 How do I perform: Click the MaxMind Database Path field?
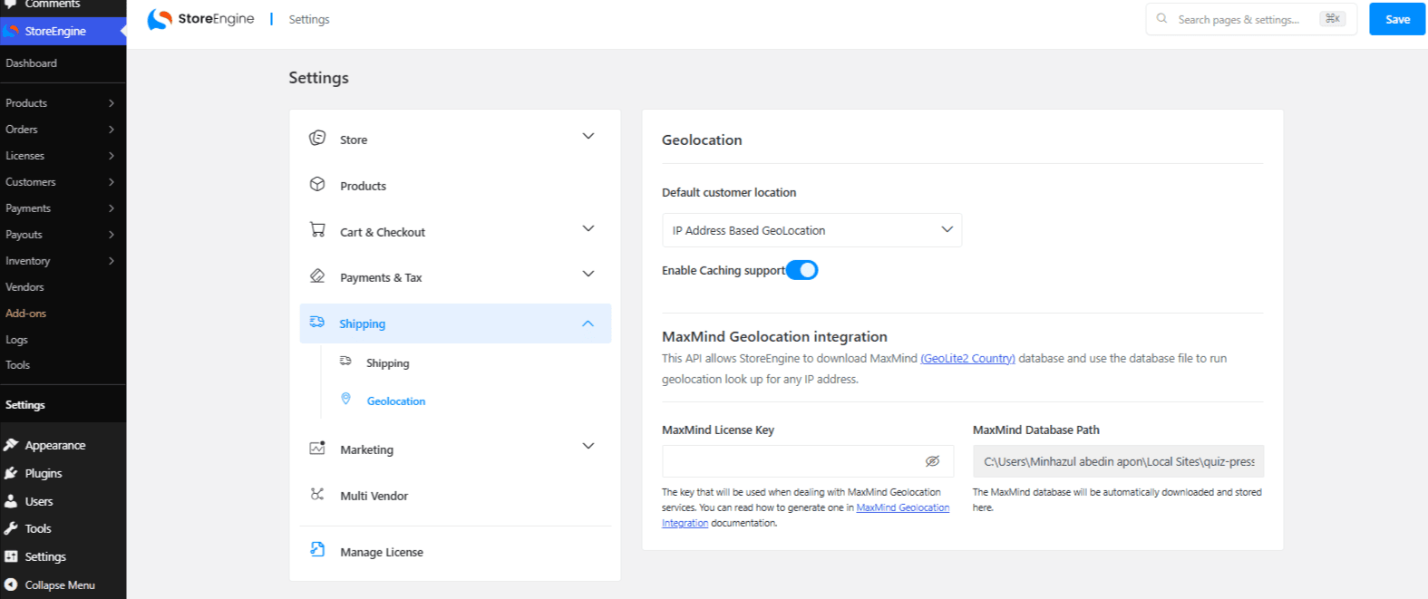point(1118,461)
